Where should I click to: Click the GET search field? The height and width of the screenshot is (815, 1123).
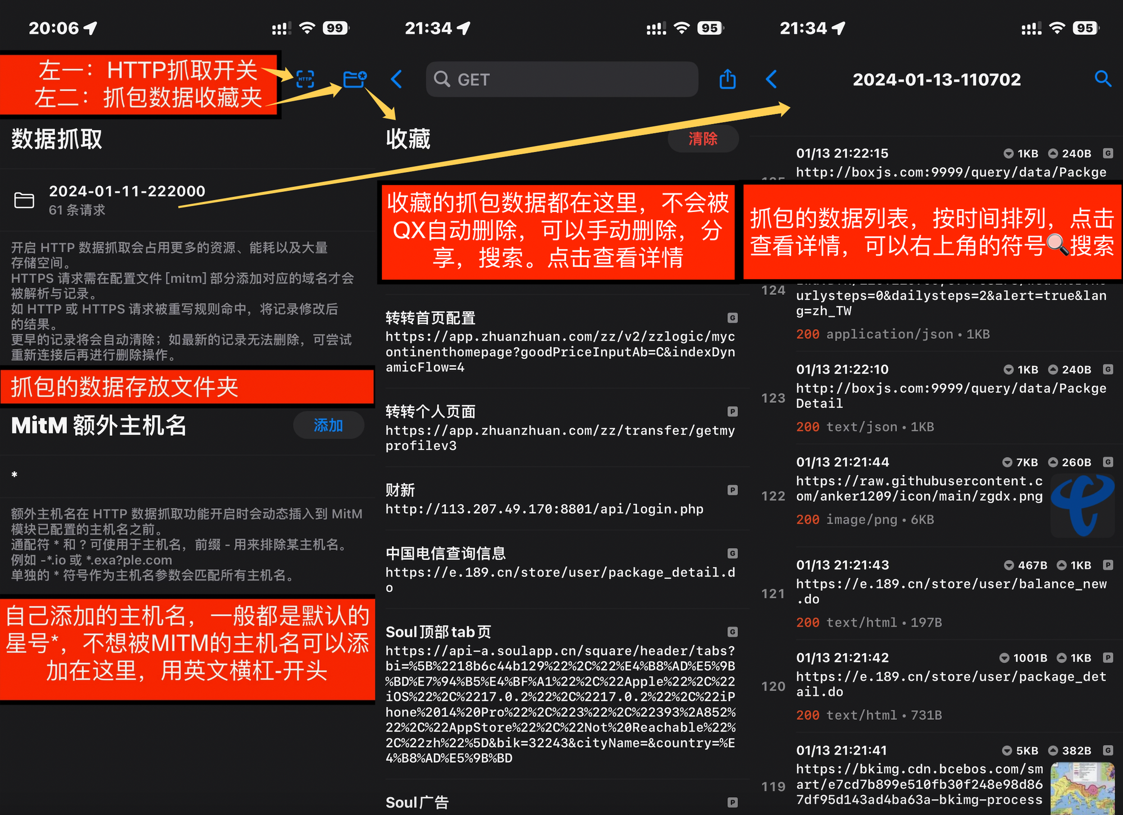(x=562, y=79)
